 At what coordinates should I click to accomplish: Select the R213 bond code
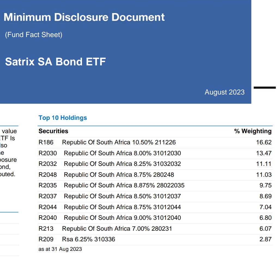point(46,229)
